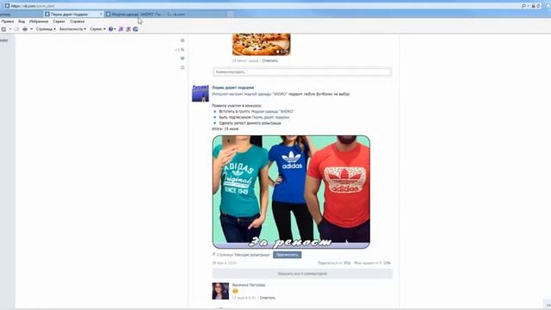Click the page favicon in address bar
Image resolution: width=551 pixels, height=310 pixels.
pyautogui.click(x=7, y=6)
